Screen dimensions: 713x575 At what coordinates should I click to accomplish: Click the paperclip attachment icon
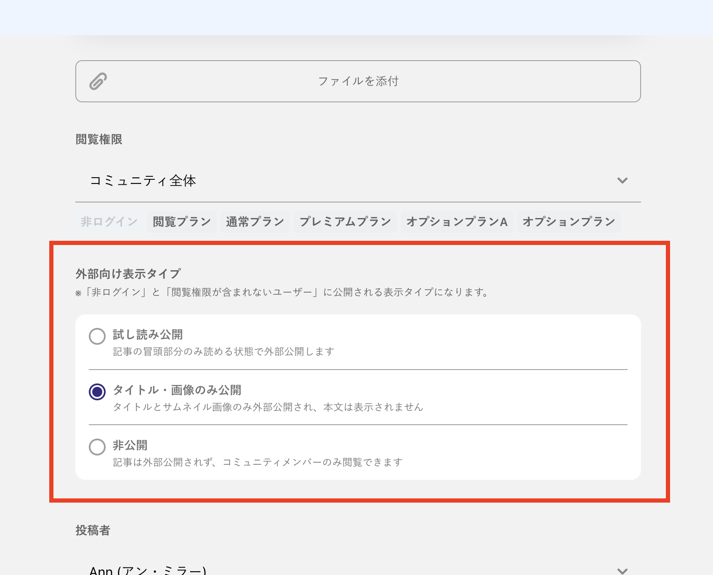(x=98, y=81)
